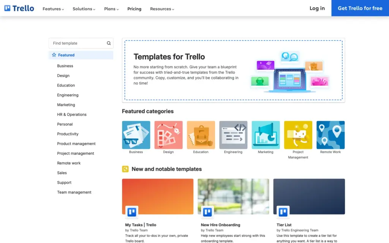Open the Project Management category tile
The height and width of the screenshot is (243, 389).
click(298, 135)
